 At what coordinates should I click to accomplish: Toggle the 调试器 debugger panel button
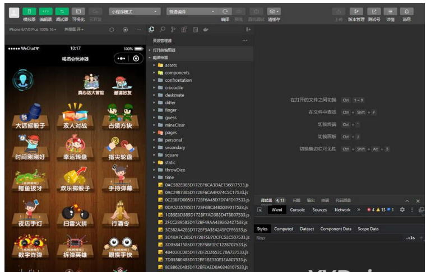tap(62, 11)
